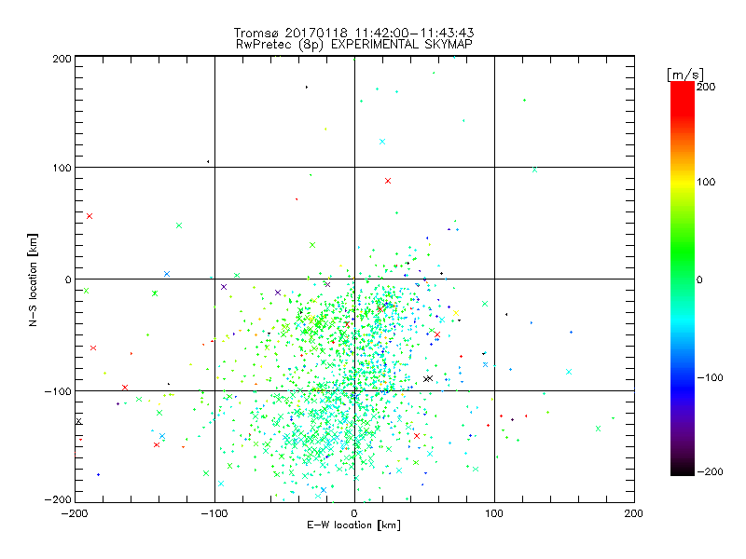Click the "E-W location [km]" axis label
The image size is (746, 559).
click(353, 525)
